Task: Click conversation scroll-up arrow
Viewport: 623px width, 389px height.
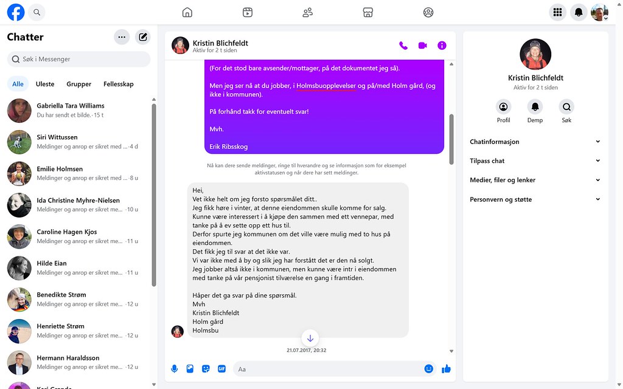Action: pyautogui.click(x=451, y=64)
